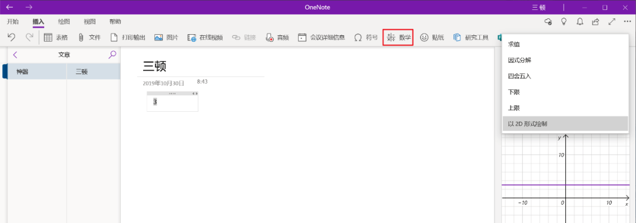Record audio (音频)
The width and height of the screenshot is (636, 223).
[277, 38]
